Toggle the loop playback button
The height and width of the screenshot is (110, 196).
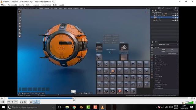click(35, 102)
